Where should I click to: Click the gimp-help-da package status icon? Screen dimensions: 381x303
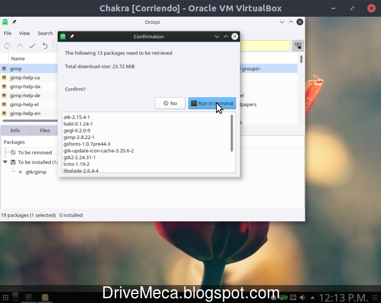[x=4, y=86]
